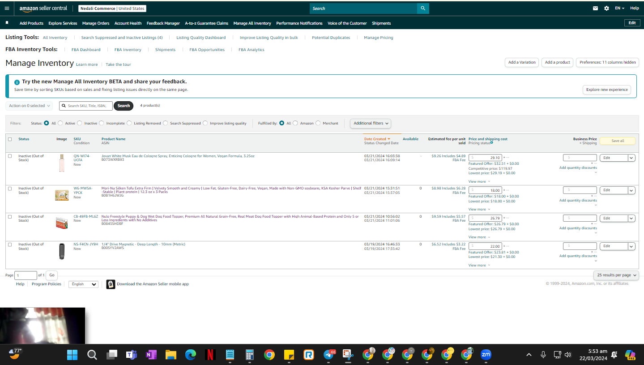Open Calculator from the taskbar

tap(249, 355)
